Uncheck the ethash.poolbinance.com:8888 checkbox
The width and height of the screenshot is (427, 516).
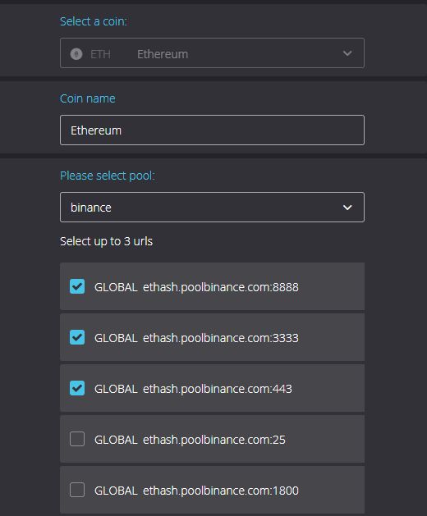[x=77, y=286]
